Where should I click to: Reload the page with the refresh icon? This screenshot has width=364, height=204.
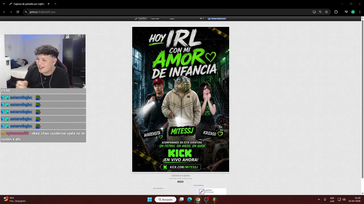click(x=18, y=12)
